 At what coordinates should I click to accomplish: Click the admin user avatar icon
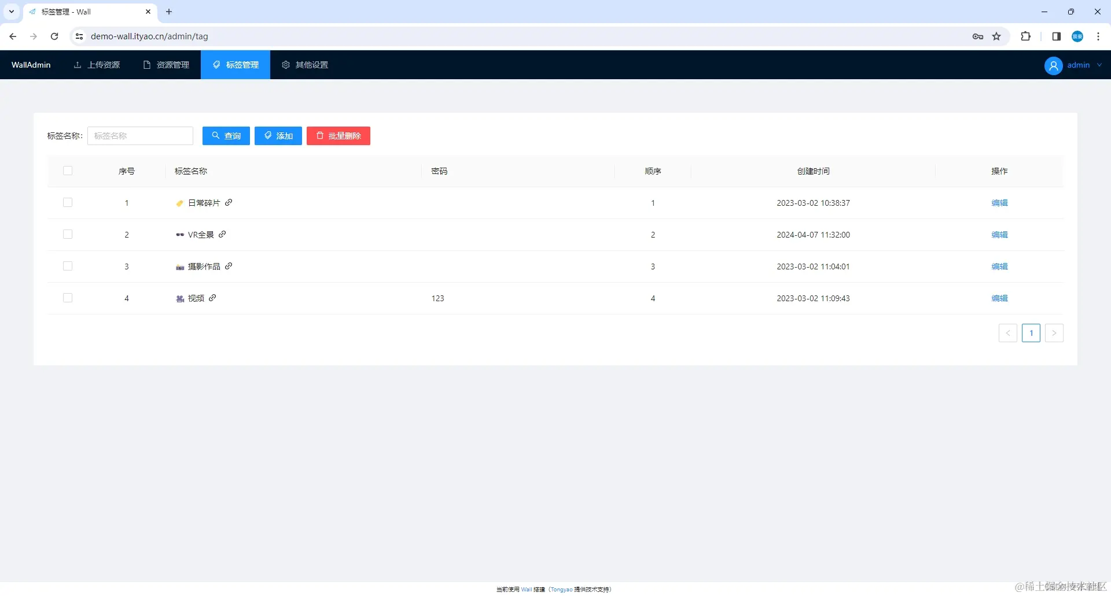point(1053,65)
